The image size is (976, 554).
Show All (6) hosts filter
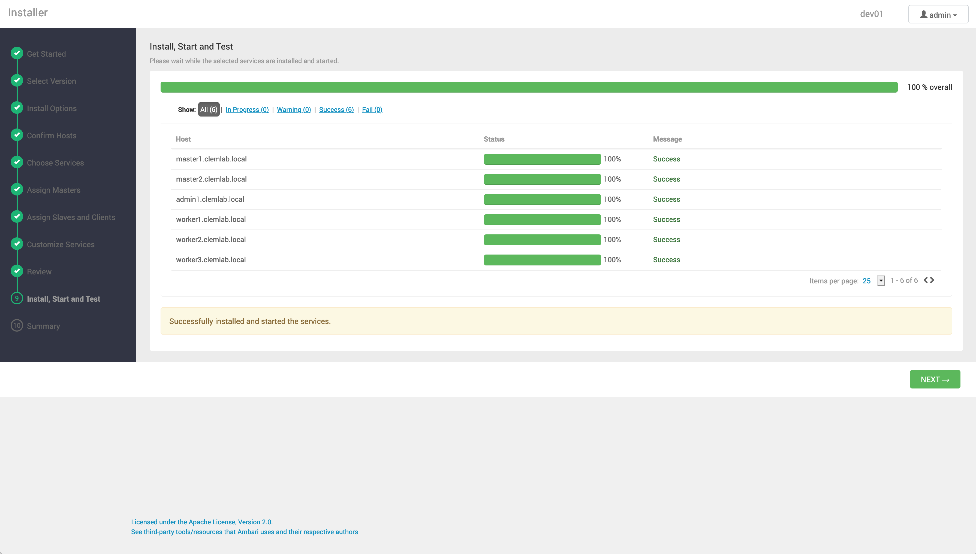209,110
